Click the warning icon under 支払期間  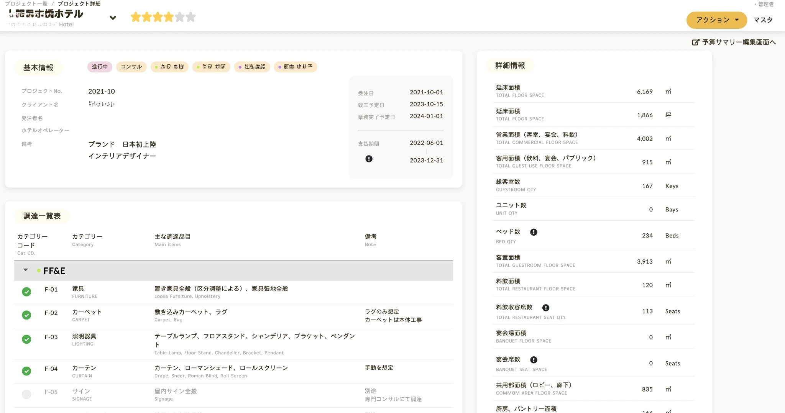369,159
